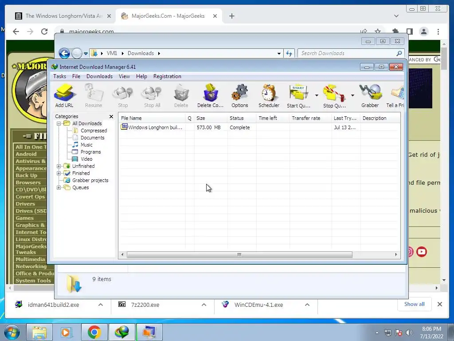
Task: Click the Tell a Friend icon
Action: (395, 96)
